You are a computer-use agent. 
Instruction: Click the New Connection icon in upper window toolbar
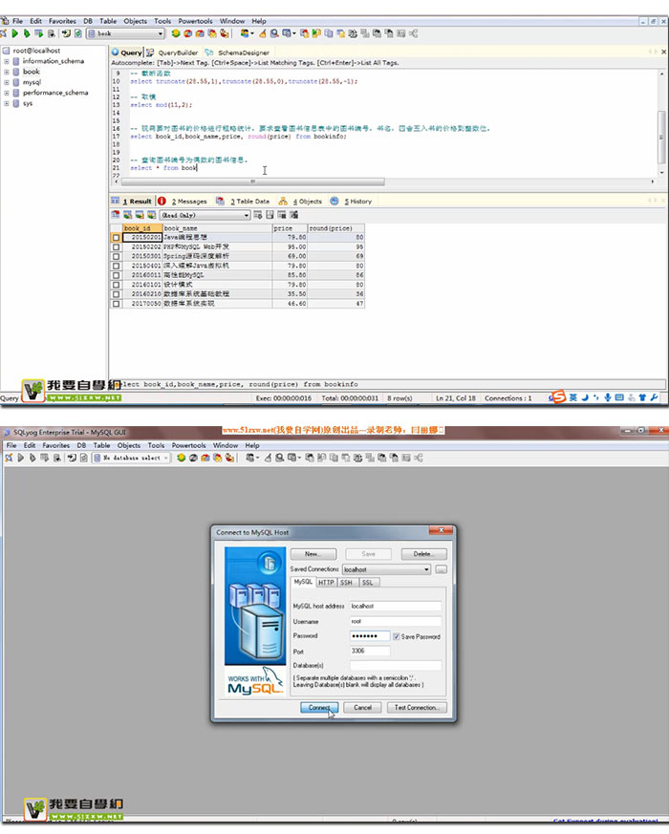[x=3, y=33]
